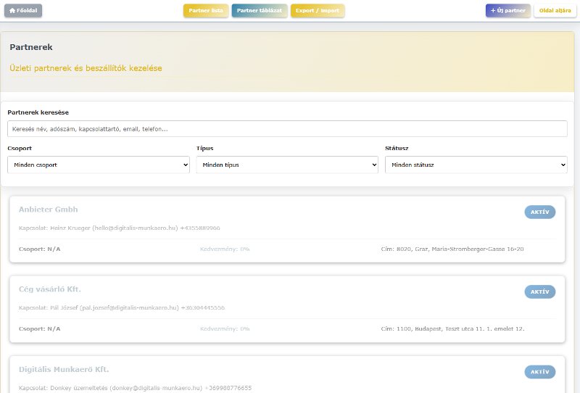The width and height of the screenshot is (580, 393).
Task: Click the Graz address of Anbieter Gmbh
Action: (x=452, y=249)
